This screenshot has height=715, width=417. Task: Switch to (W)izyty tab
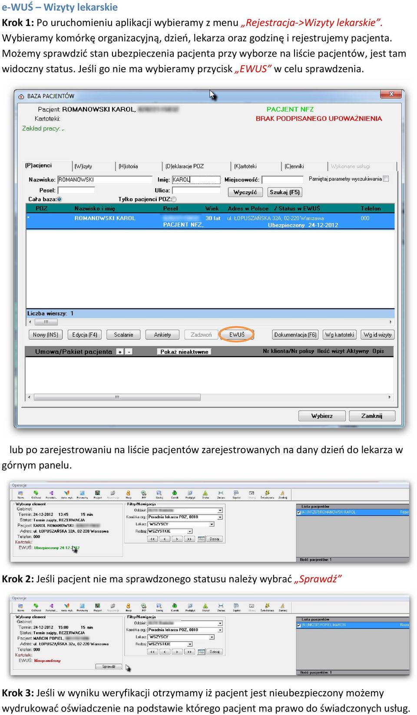click(93, 166)
